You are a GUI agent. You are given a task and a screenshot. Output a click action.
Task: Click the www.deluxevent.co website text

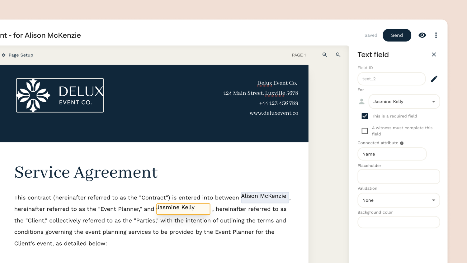[274, 113]
